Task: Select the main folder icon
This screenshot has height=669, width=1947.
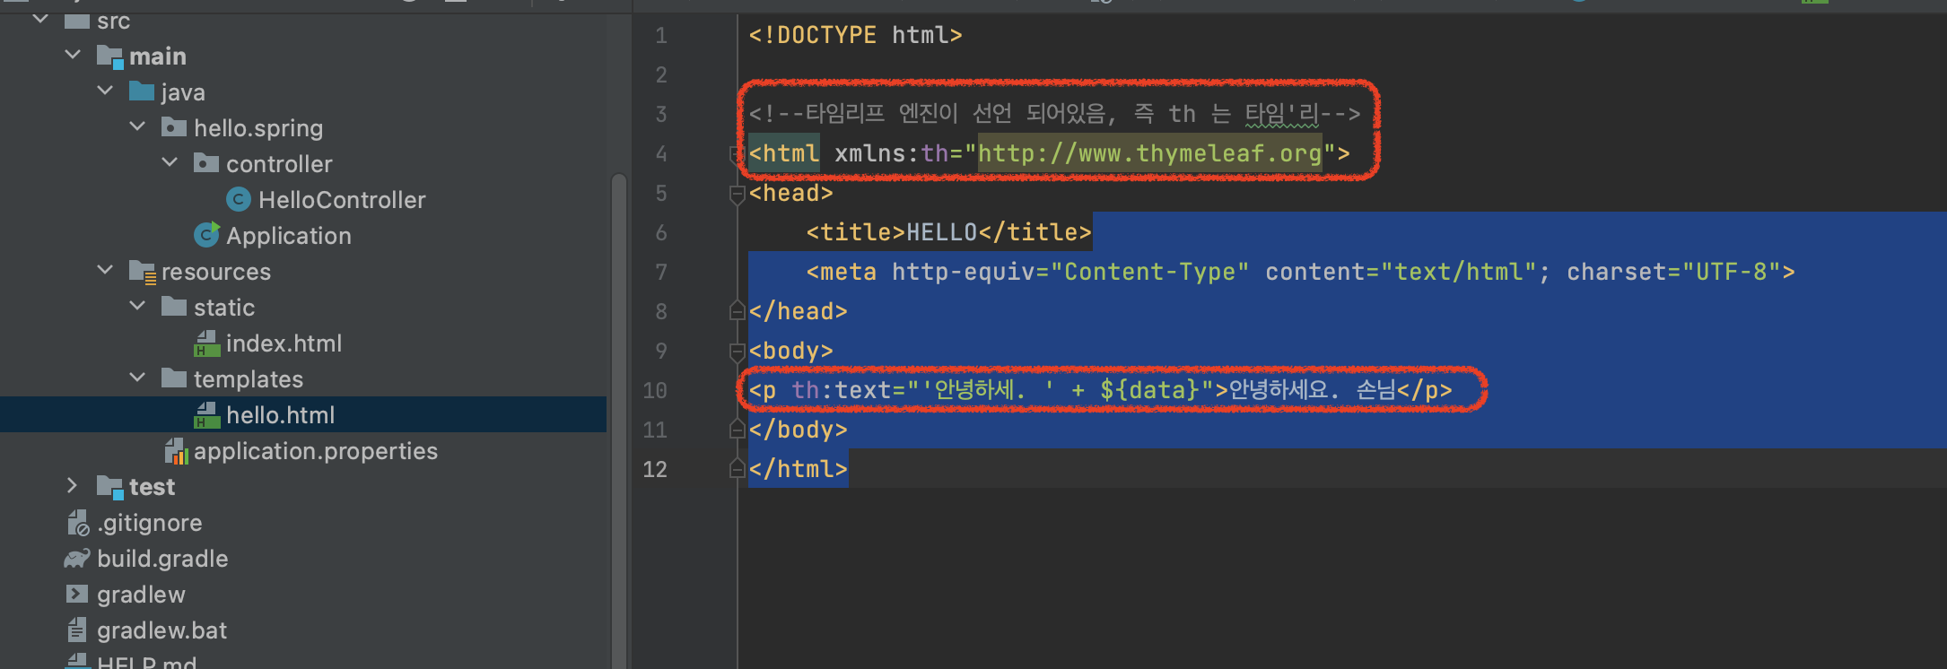Action: coord(109,56)
